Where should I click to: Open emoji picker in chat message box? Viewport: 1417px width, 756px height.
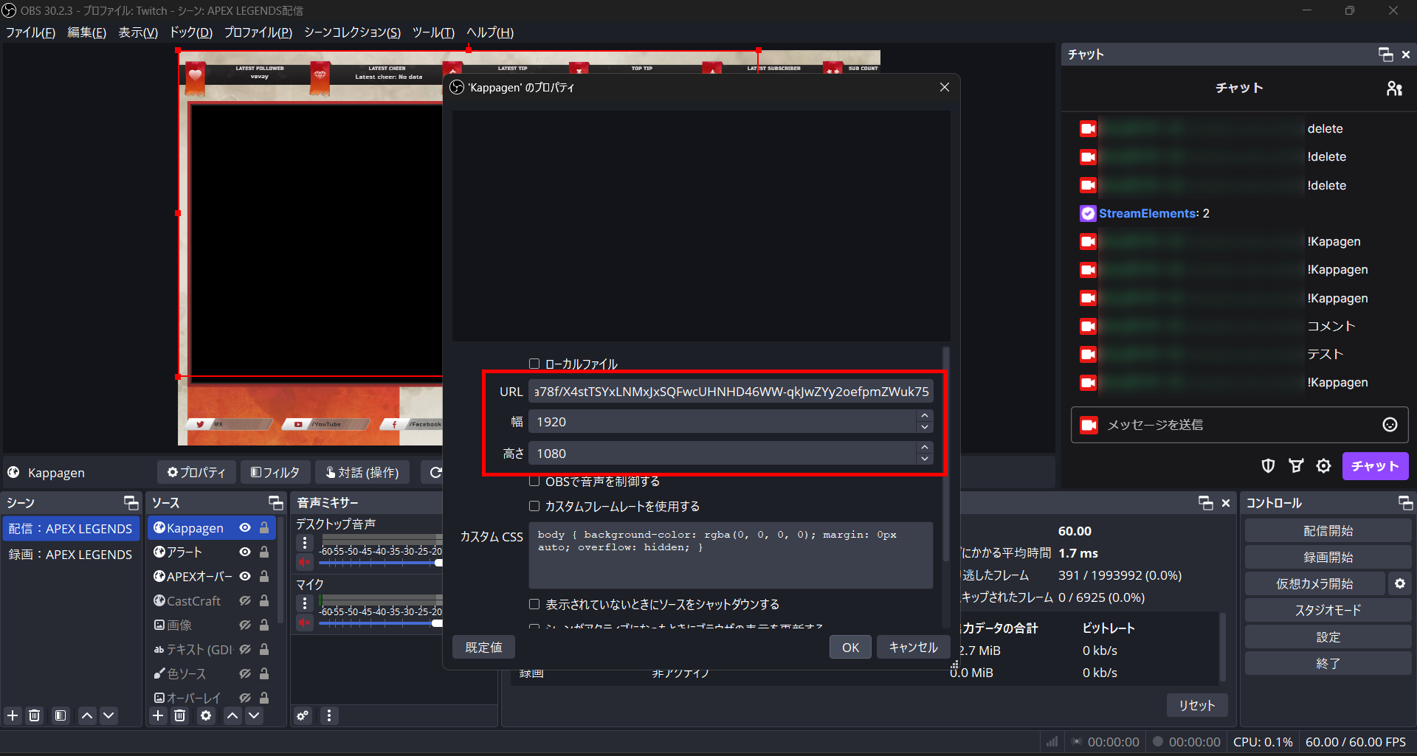[1390, 425]
